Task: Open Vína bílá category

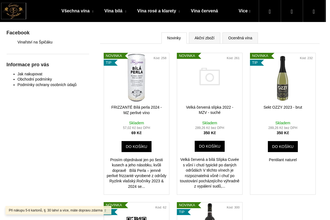Action: coord(113,11)
